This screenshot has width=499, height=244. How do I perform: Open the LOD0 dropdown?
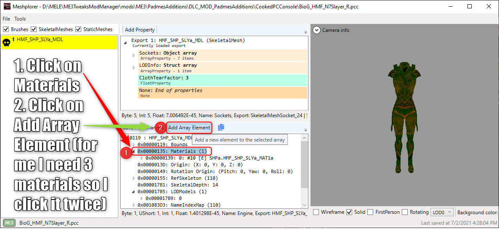tap(442, 212)
